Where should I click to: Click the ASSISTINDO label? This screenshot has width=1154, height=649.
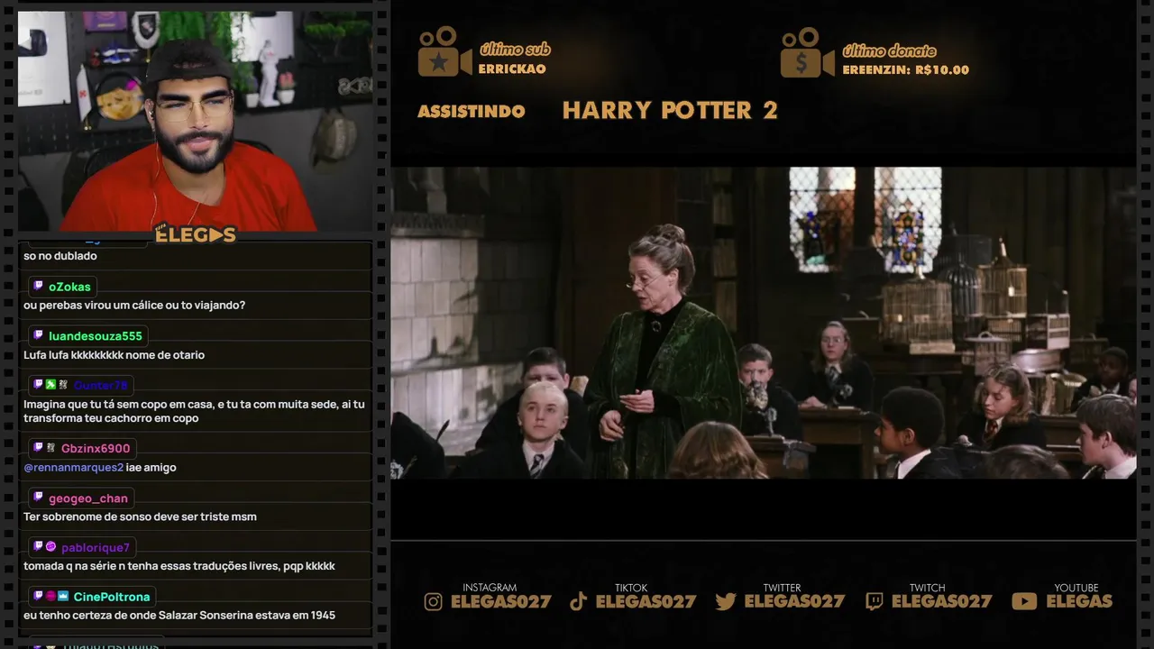click(472, 112)
